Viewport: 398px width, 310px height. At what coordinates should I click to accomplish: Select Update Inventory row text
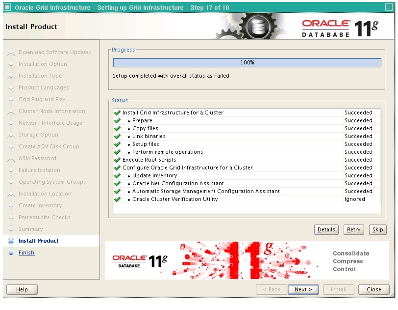click(154, 175)
